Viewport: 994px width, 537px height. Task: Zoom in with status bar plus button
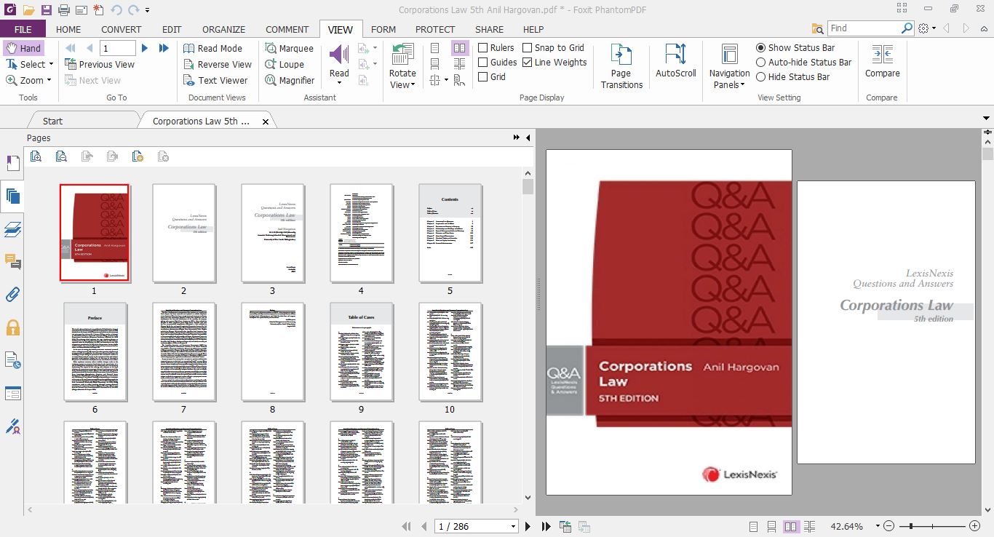(974, 526)
